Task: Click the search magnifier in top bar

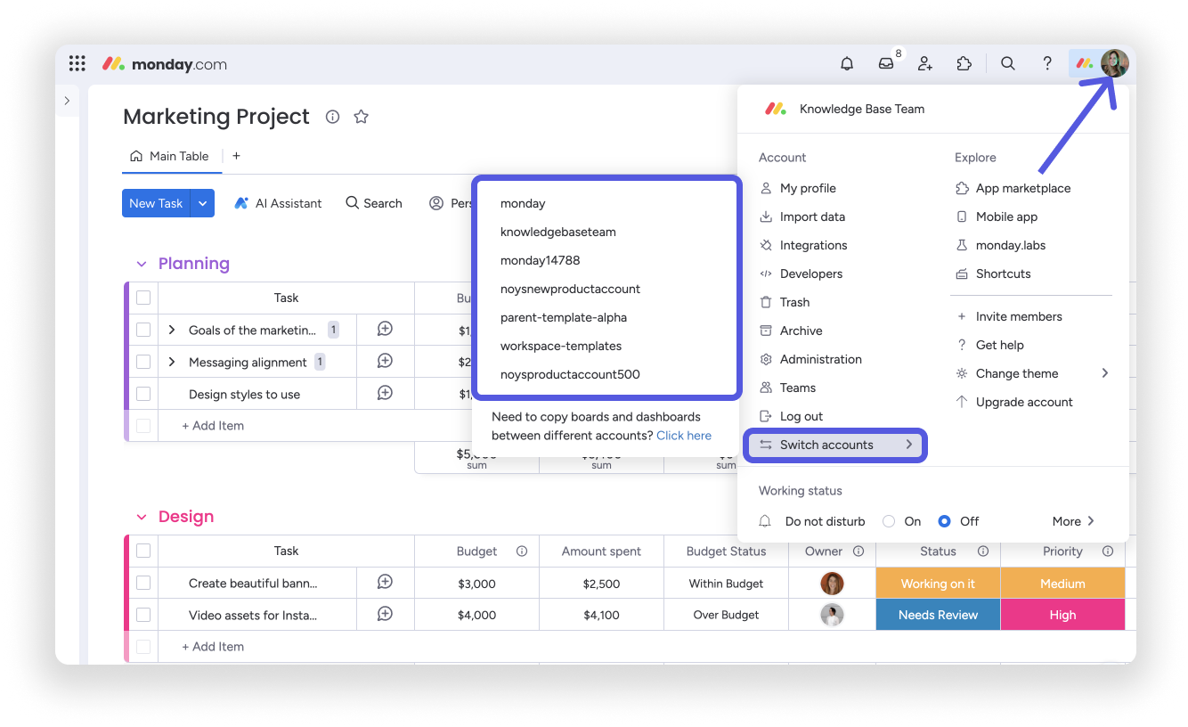Action: tap(1008, 63)
